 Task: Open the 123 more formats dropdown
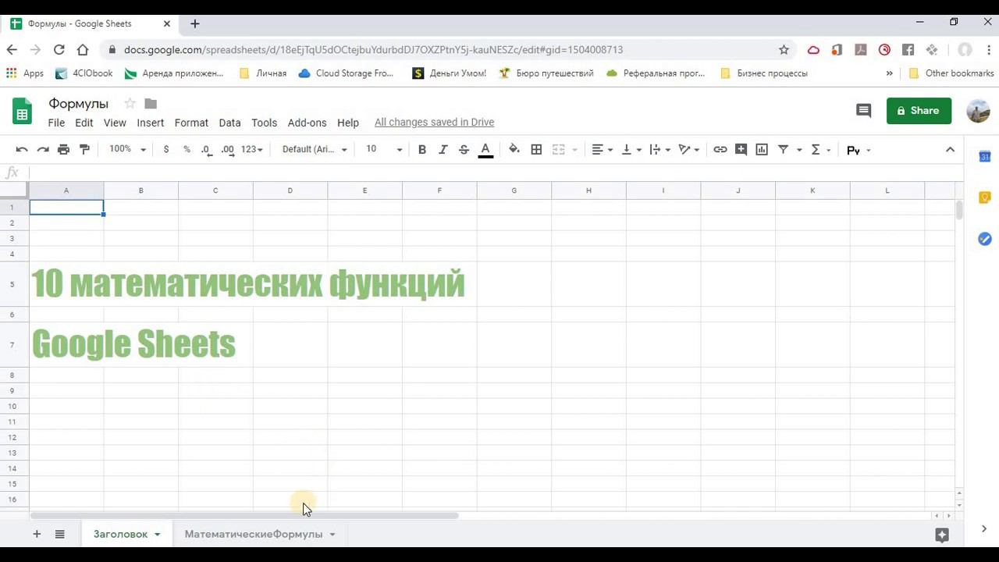[x=252, y=149]
